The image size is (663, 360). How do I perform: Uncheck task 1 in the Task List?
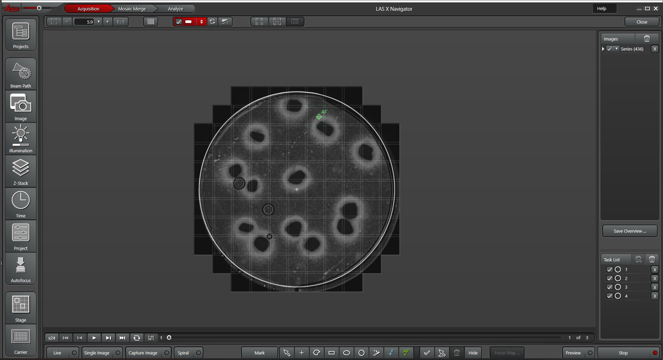609,269
